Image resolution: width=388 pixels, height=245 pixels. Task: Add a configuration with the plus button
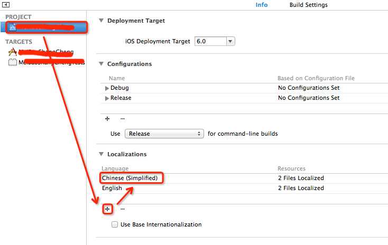pos(107,119)
